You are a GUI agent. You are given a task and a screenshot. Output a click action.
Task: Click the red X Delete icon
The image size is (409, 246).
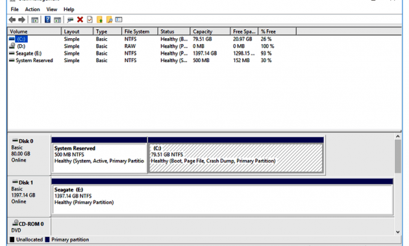pos(80,19)
